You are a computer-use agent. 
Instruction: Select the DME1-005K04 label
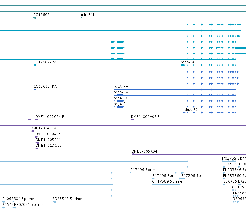pyautogui.click(x=144, y=151)
